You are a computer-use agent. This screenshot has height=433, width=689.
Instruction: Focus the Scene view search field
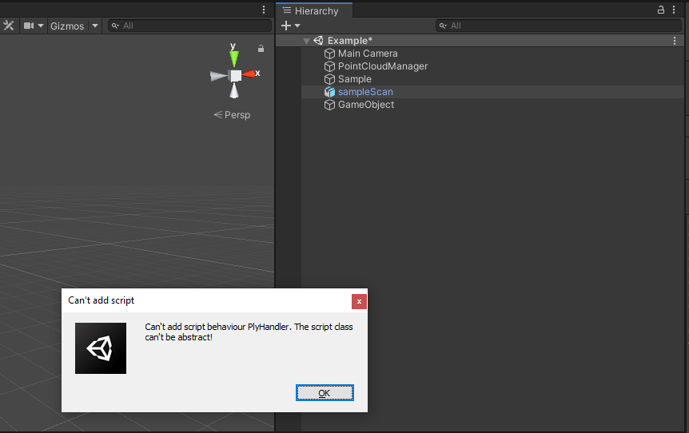(189, 26)
